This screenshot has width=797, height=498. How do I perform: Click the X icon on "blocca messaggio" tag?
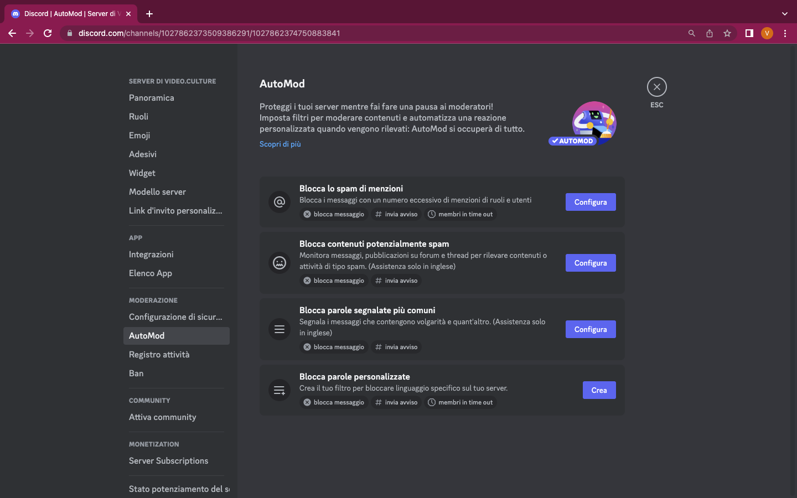(x=308, y=214)
